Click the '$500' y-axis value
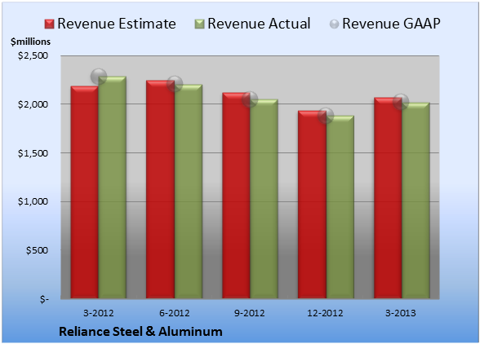480x344 pixels. pyautogui.click(x=37, y=250)
